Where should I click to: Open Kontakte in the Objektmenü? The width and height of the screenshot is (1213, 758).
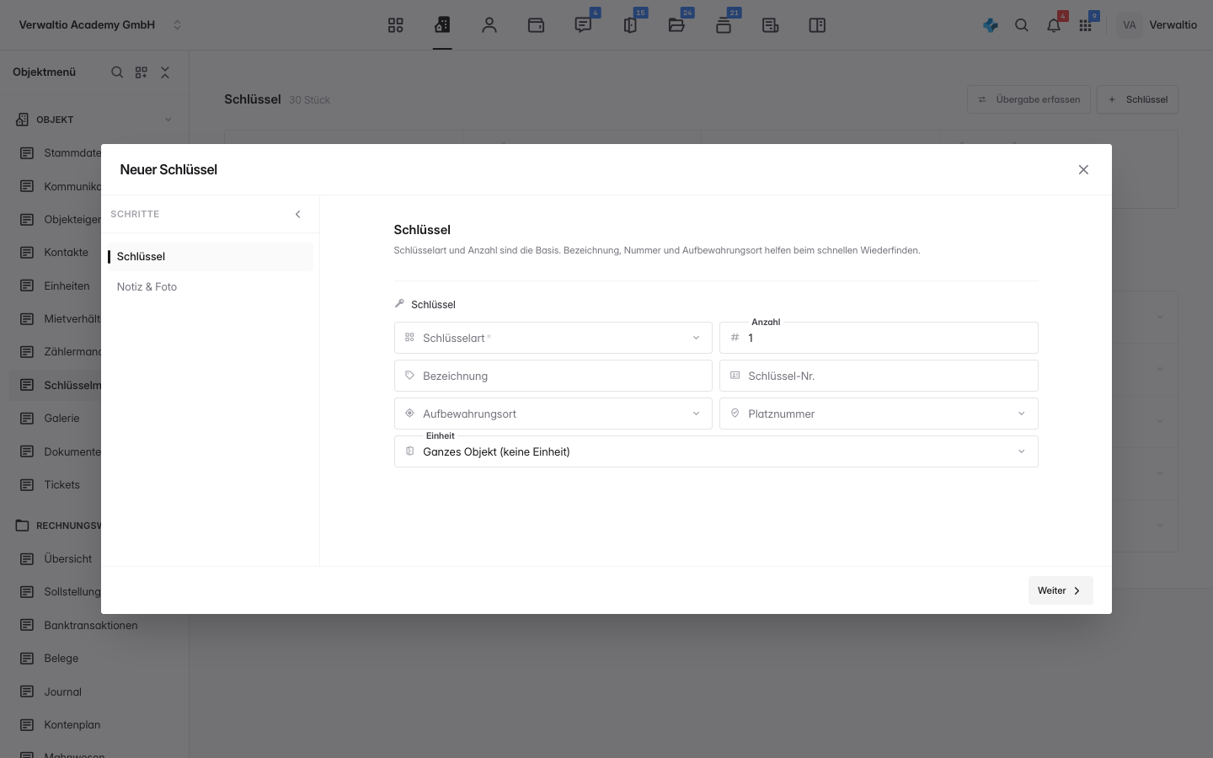tap(66, 252)
